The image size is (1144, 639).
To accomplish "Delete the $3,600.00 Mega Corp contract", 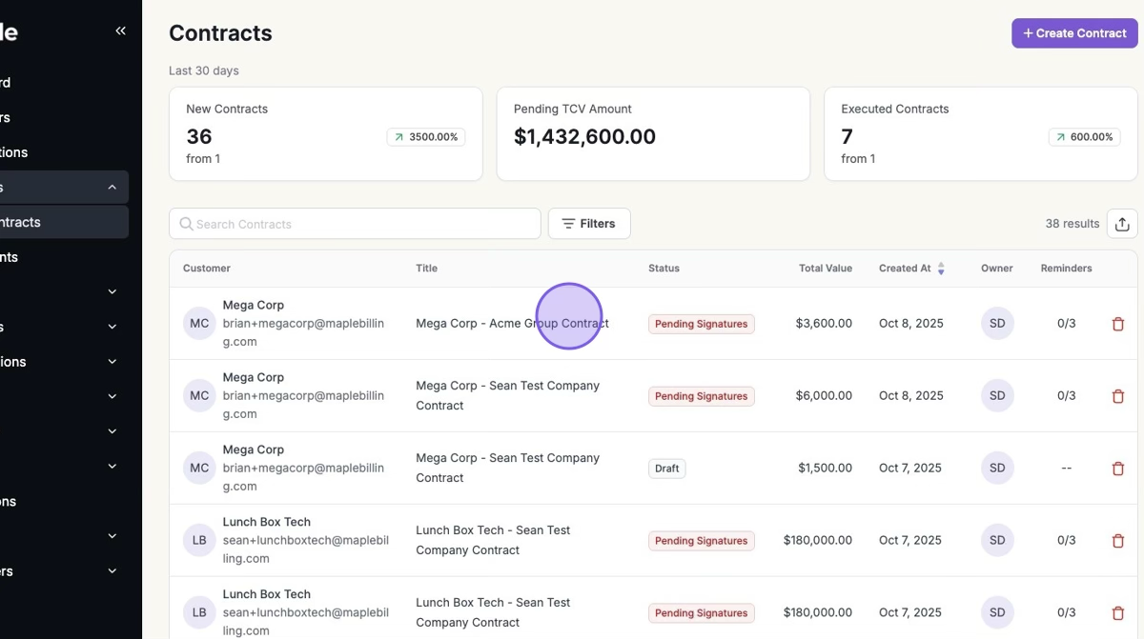I will point(1118,324).
